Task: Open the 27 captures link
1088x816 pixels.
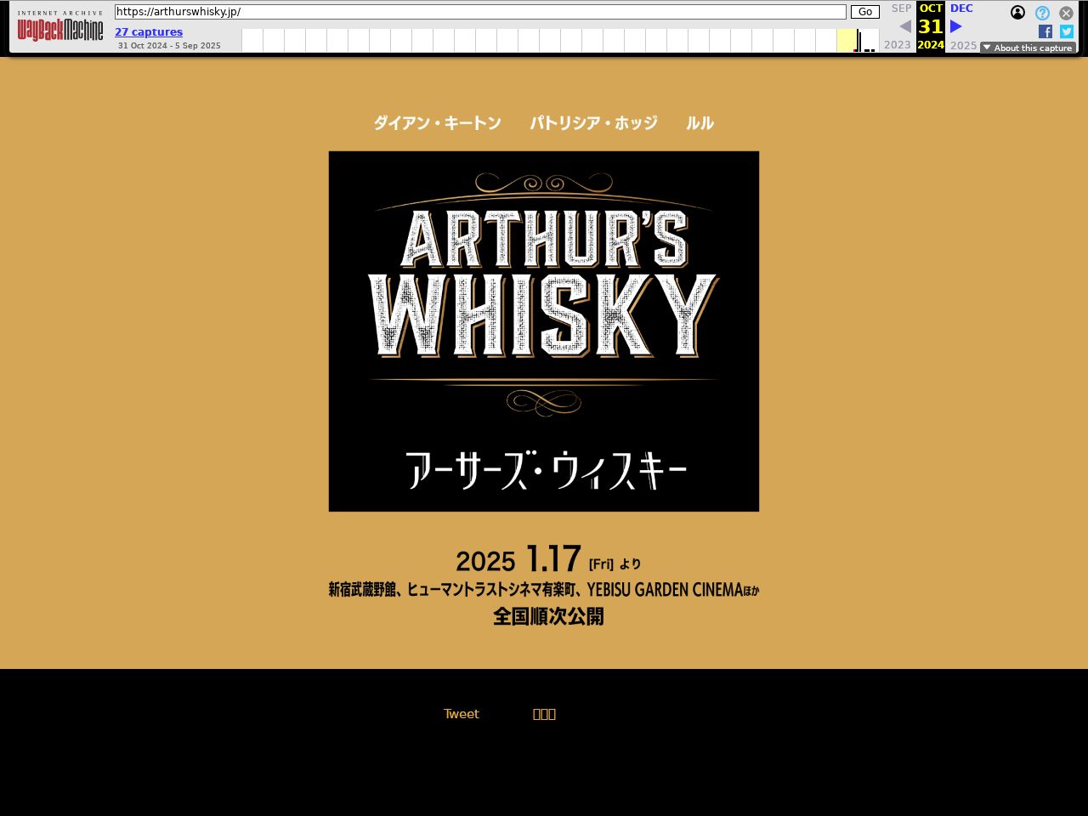Action: [x=149, y=31]
